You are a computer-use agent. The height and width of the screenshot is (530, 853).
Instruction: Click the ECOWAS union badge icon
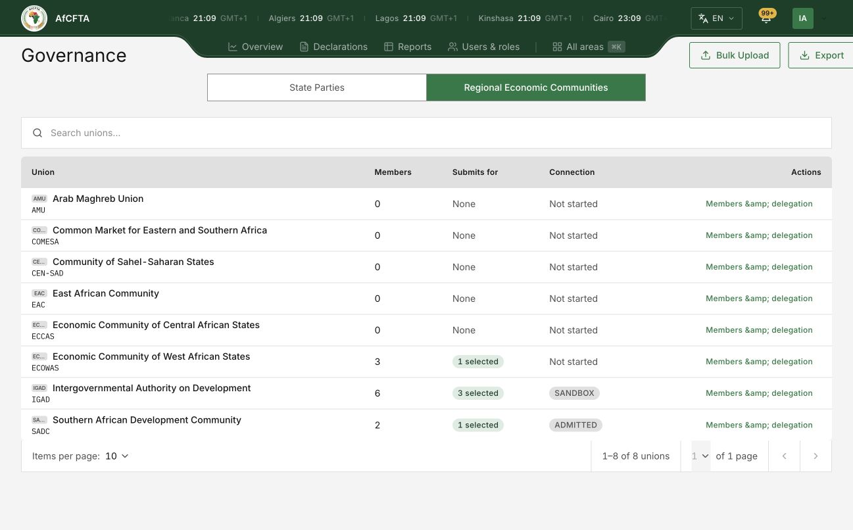[x=39, y=356]
